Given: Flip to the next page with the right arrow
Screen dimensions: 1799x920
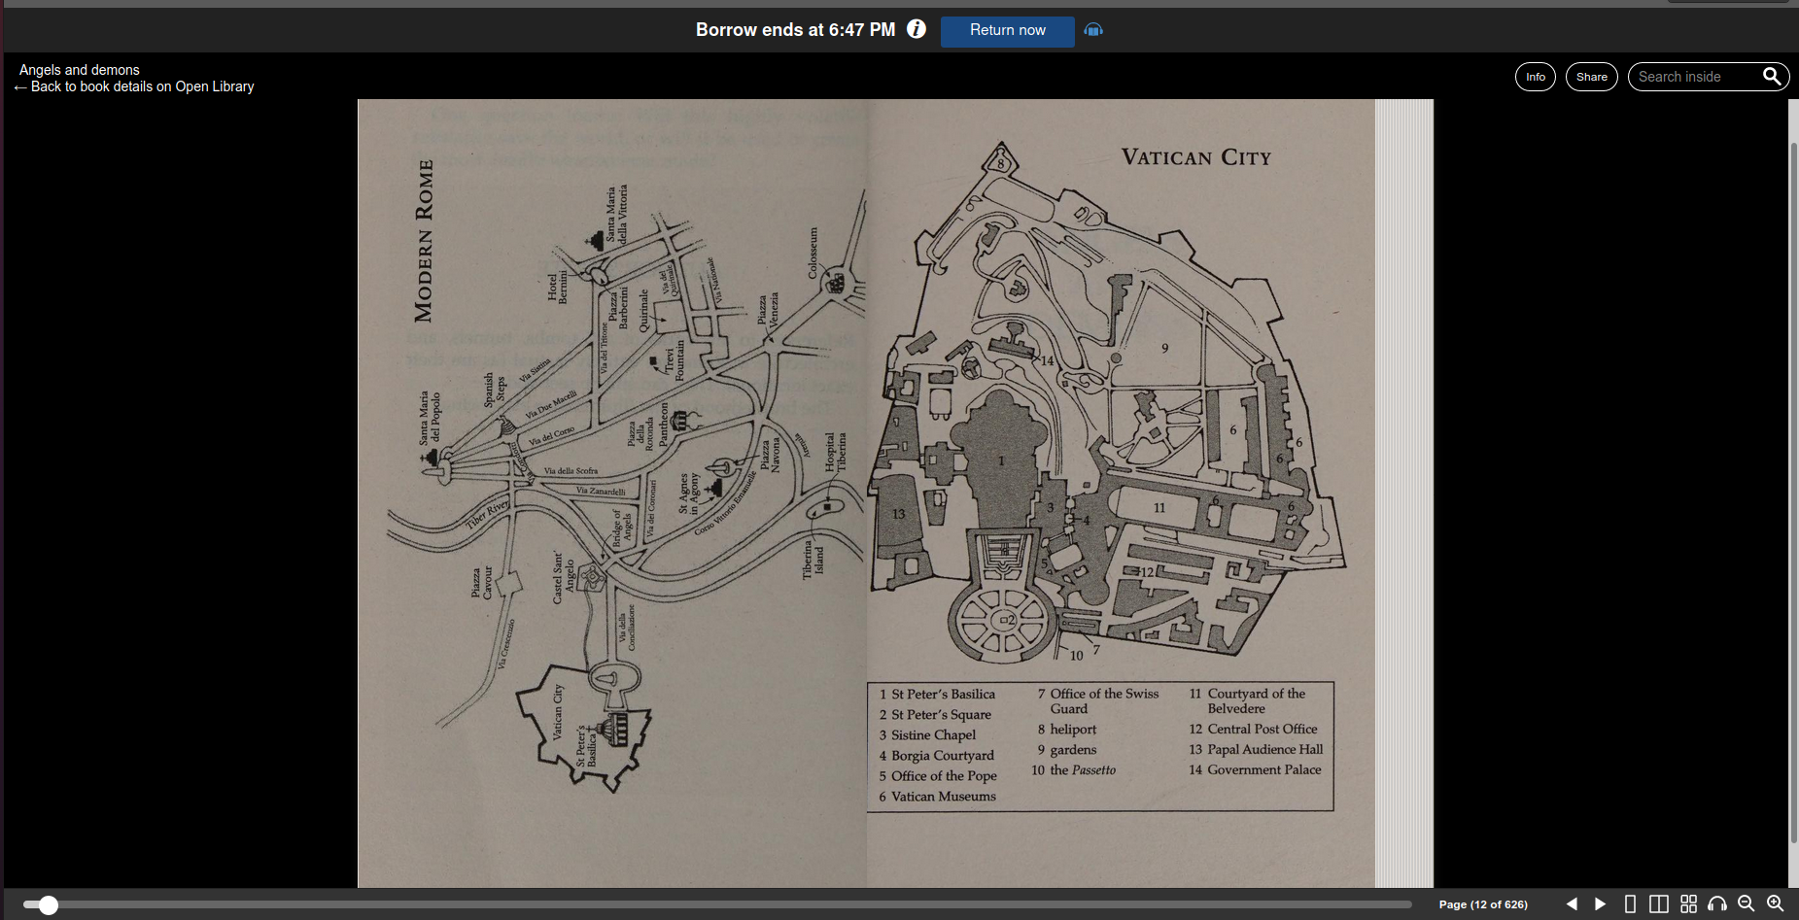Looking at the screenshot, I should 1601,904.
